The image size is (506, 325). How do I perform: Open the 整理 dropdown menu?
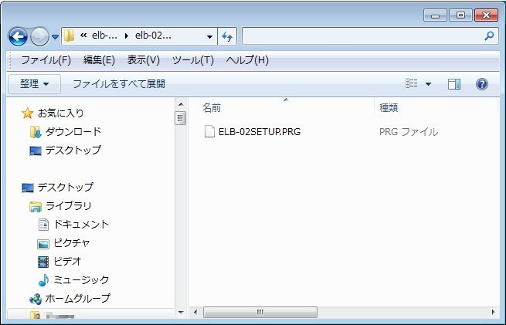(35, 83)
